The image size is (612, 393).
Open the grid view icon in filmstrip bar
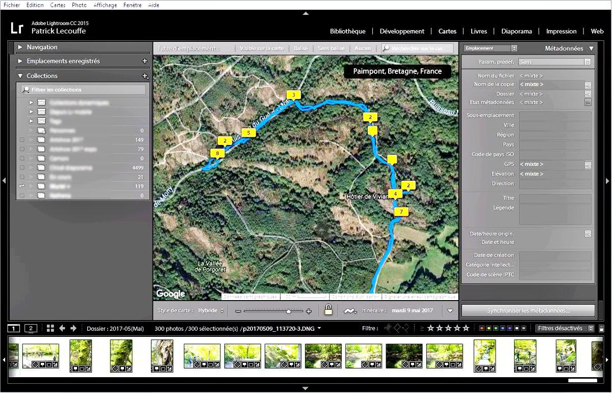click(50, 328)
